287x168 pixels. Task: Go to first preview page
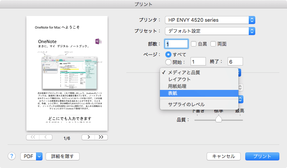[x=33, y=137]
